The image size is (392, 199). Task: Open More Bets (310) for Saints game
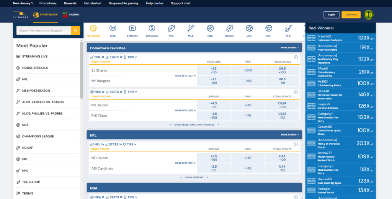(185, 163)
